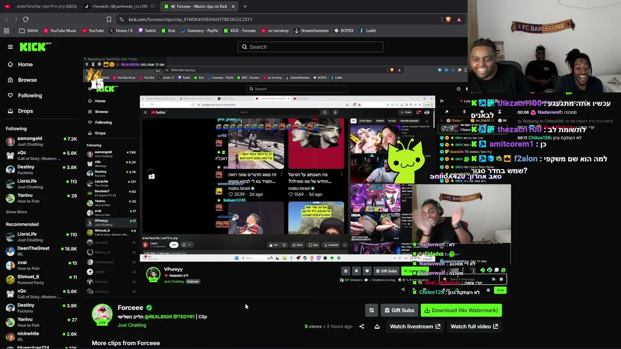Viewport: 621px width, 349px height.
Task: Open the Twitch bookmark
Action: click(147, 31)
